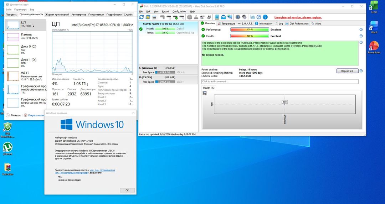Screen dimensions: 385x204
Task: Switch to Подробности tab
Action: 114,15
